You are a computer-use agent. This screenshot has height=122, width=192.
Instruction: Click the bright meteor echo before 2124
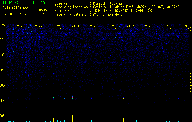pyautogui.click(x=73, y=98)
